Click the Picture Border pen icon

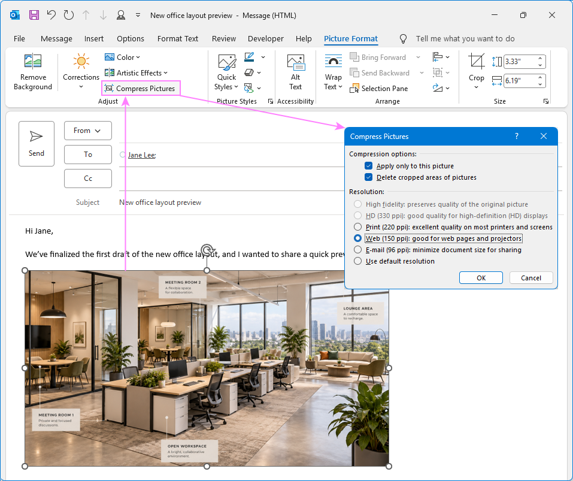(249, 57)
